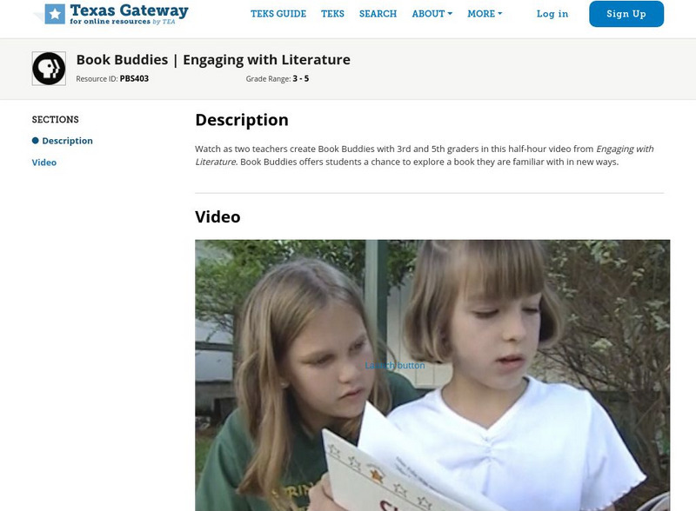Click the Description section heading

click(x=242, y=120)
